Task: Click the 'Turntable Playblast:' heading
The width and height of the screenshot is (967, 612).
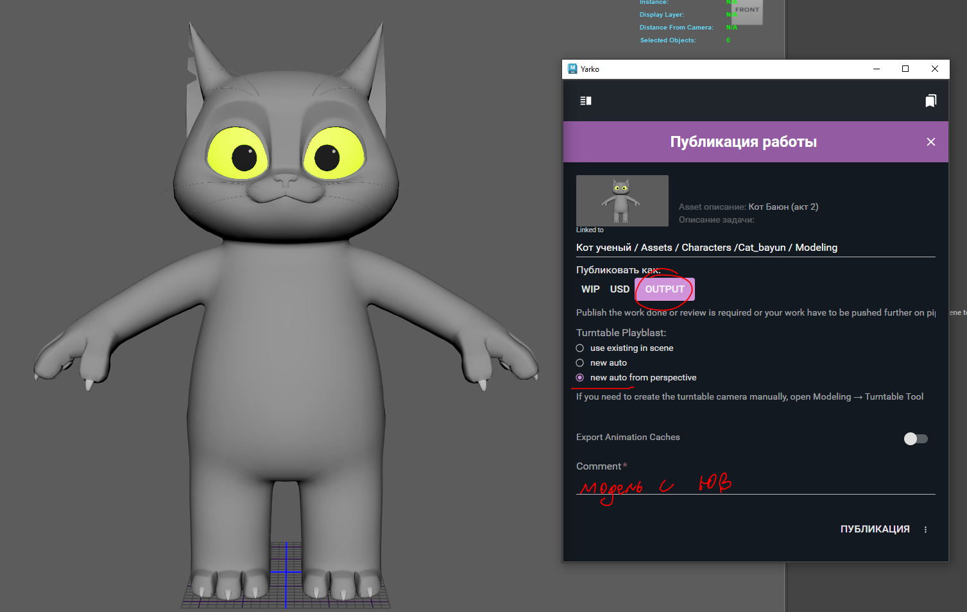Action: tap(621, 333)
